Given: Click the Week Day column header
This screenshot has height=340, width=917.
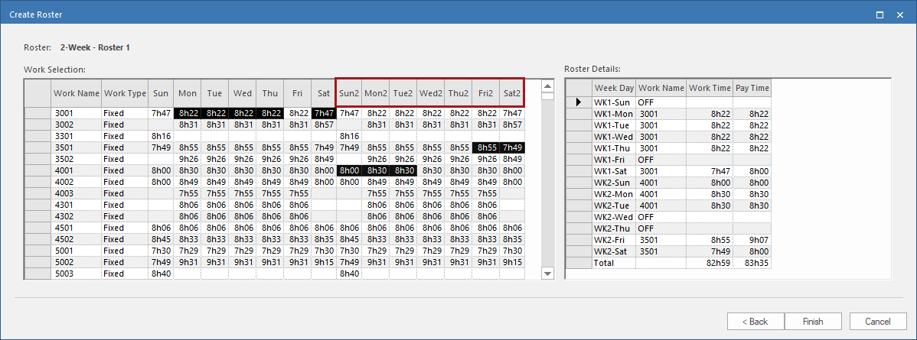Looking at the screenshot, I should coord(614,89).
